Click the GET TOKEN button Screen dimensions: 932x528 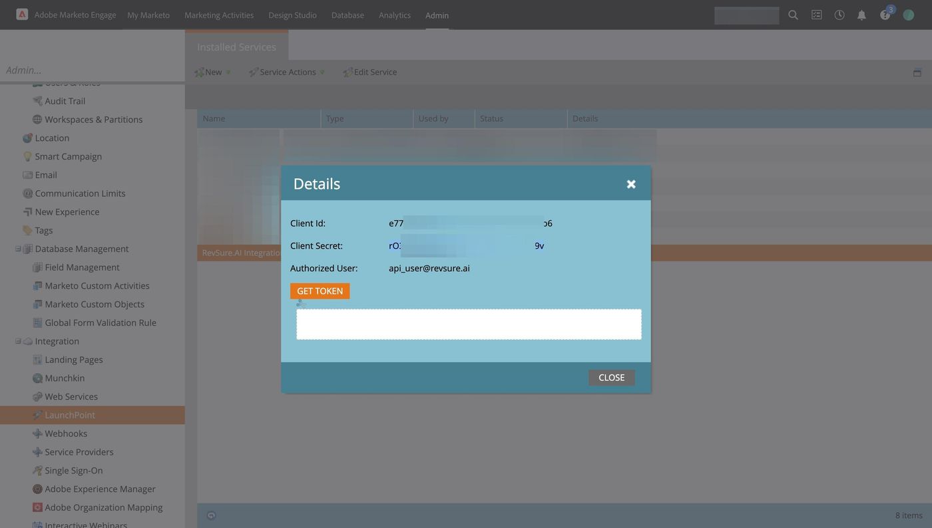pyautogui.click(x=320, y=291)
